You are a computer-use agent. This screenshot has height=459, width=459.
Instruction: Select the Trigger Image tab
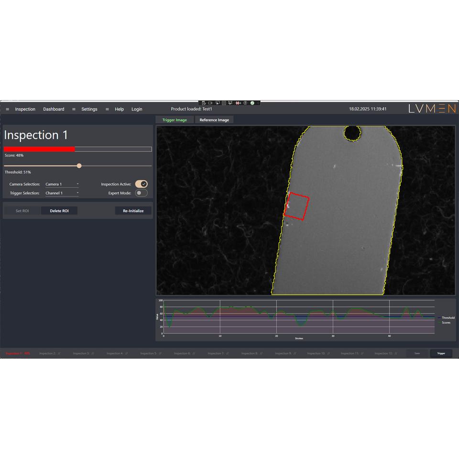tap(175, 120)
